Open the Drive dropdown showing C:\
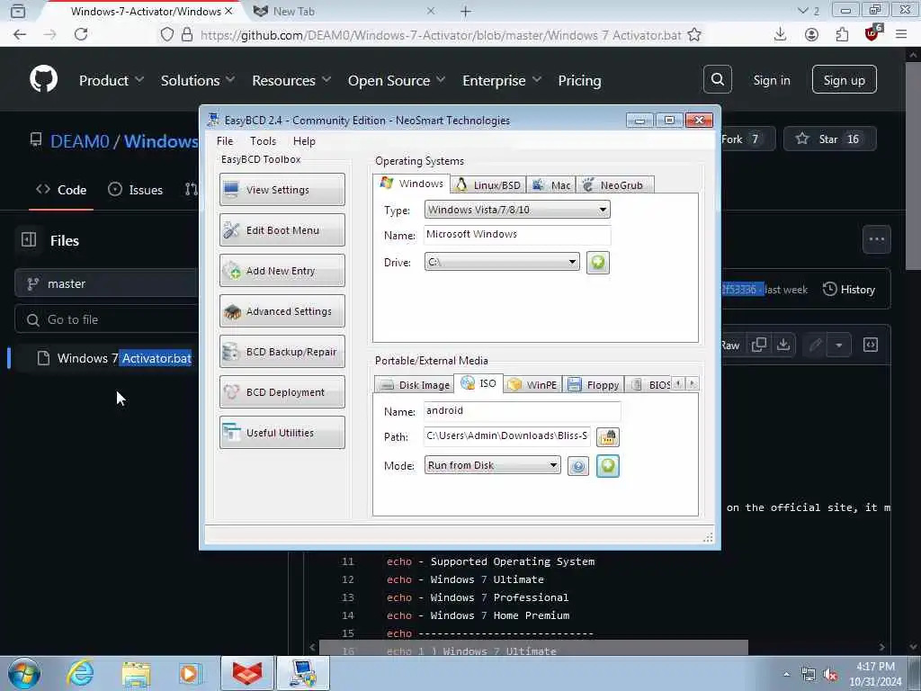This screenshot has width=921, height=691. 502,262
